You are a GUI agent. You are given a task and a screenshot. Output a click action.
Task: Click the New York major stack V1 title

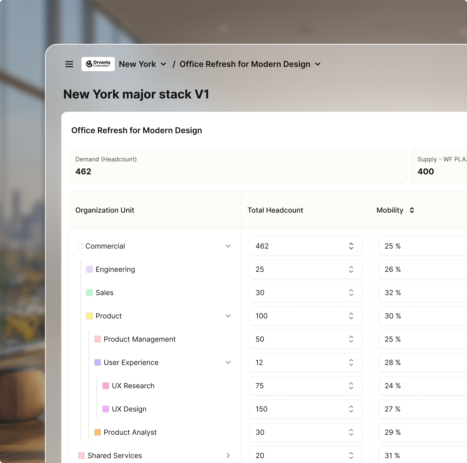pyautogui.click(x=136, y=94)
